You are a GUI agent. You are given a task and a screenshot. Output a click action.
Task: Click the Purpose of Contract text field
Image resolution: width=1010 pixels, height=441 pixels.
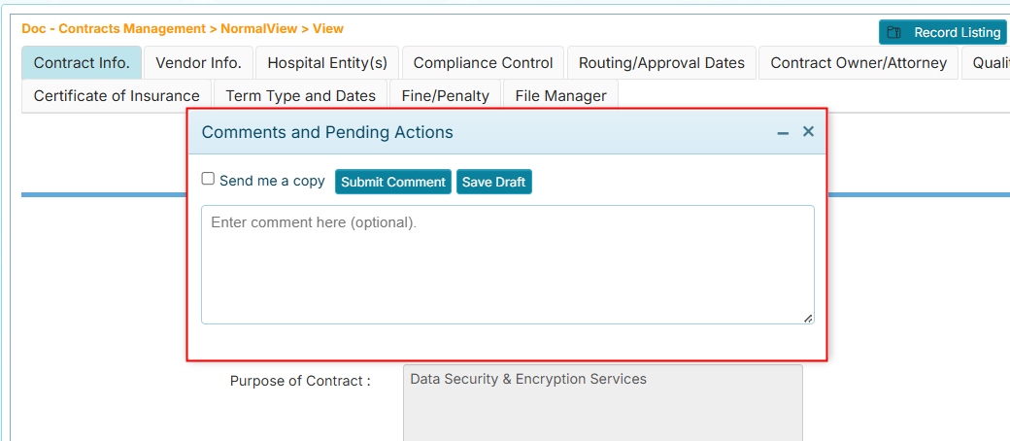[602, 401]
